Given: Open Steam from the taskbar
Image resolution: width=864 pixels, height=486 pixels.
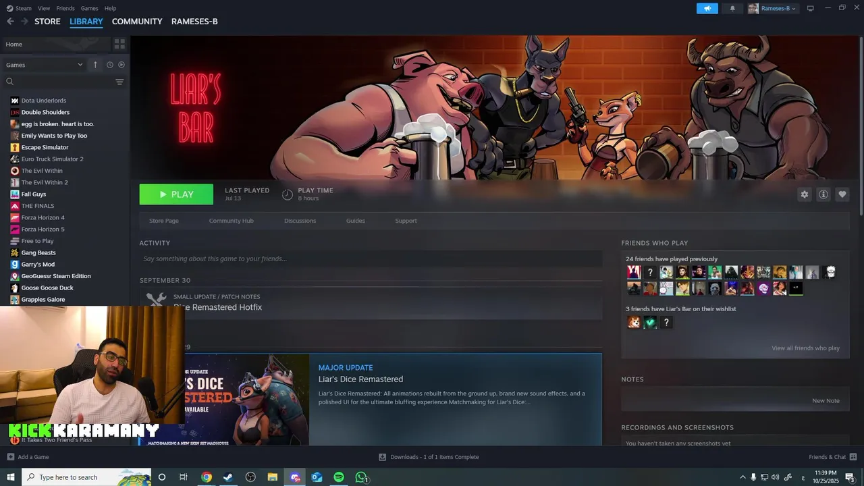Looking at the screenshot, I should click(x=228, y=477).
